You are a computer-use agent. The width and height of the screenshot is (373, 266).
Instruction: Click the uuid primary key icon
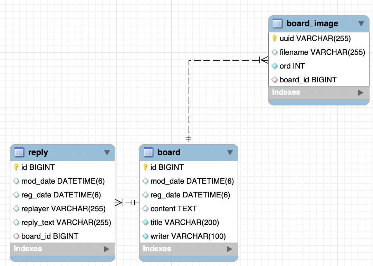pos(275,38)
